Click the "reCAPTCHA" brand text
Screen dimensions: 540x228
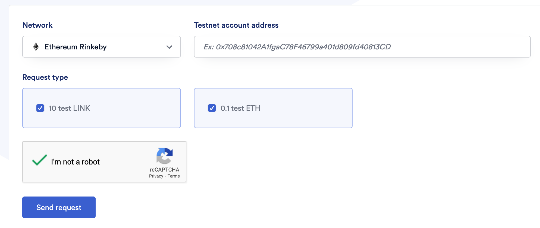pyautogui.click(x=164, y=170)
